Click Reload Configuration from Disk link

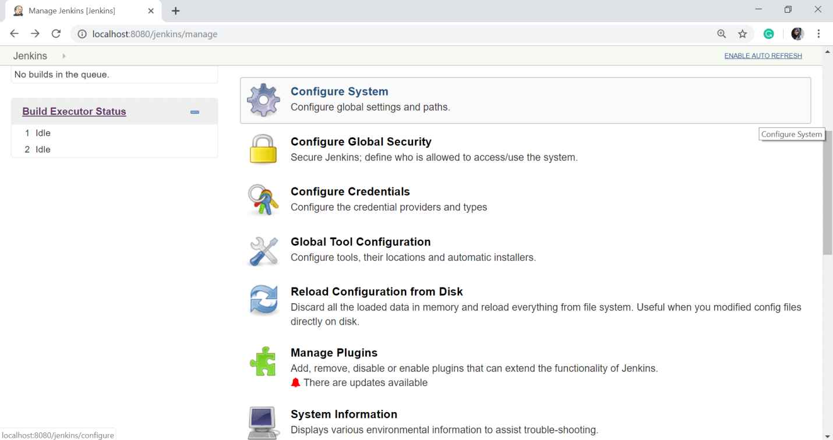[x=377, y=292]
